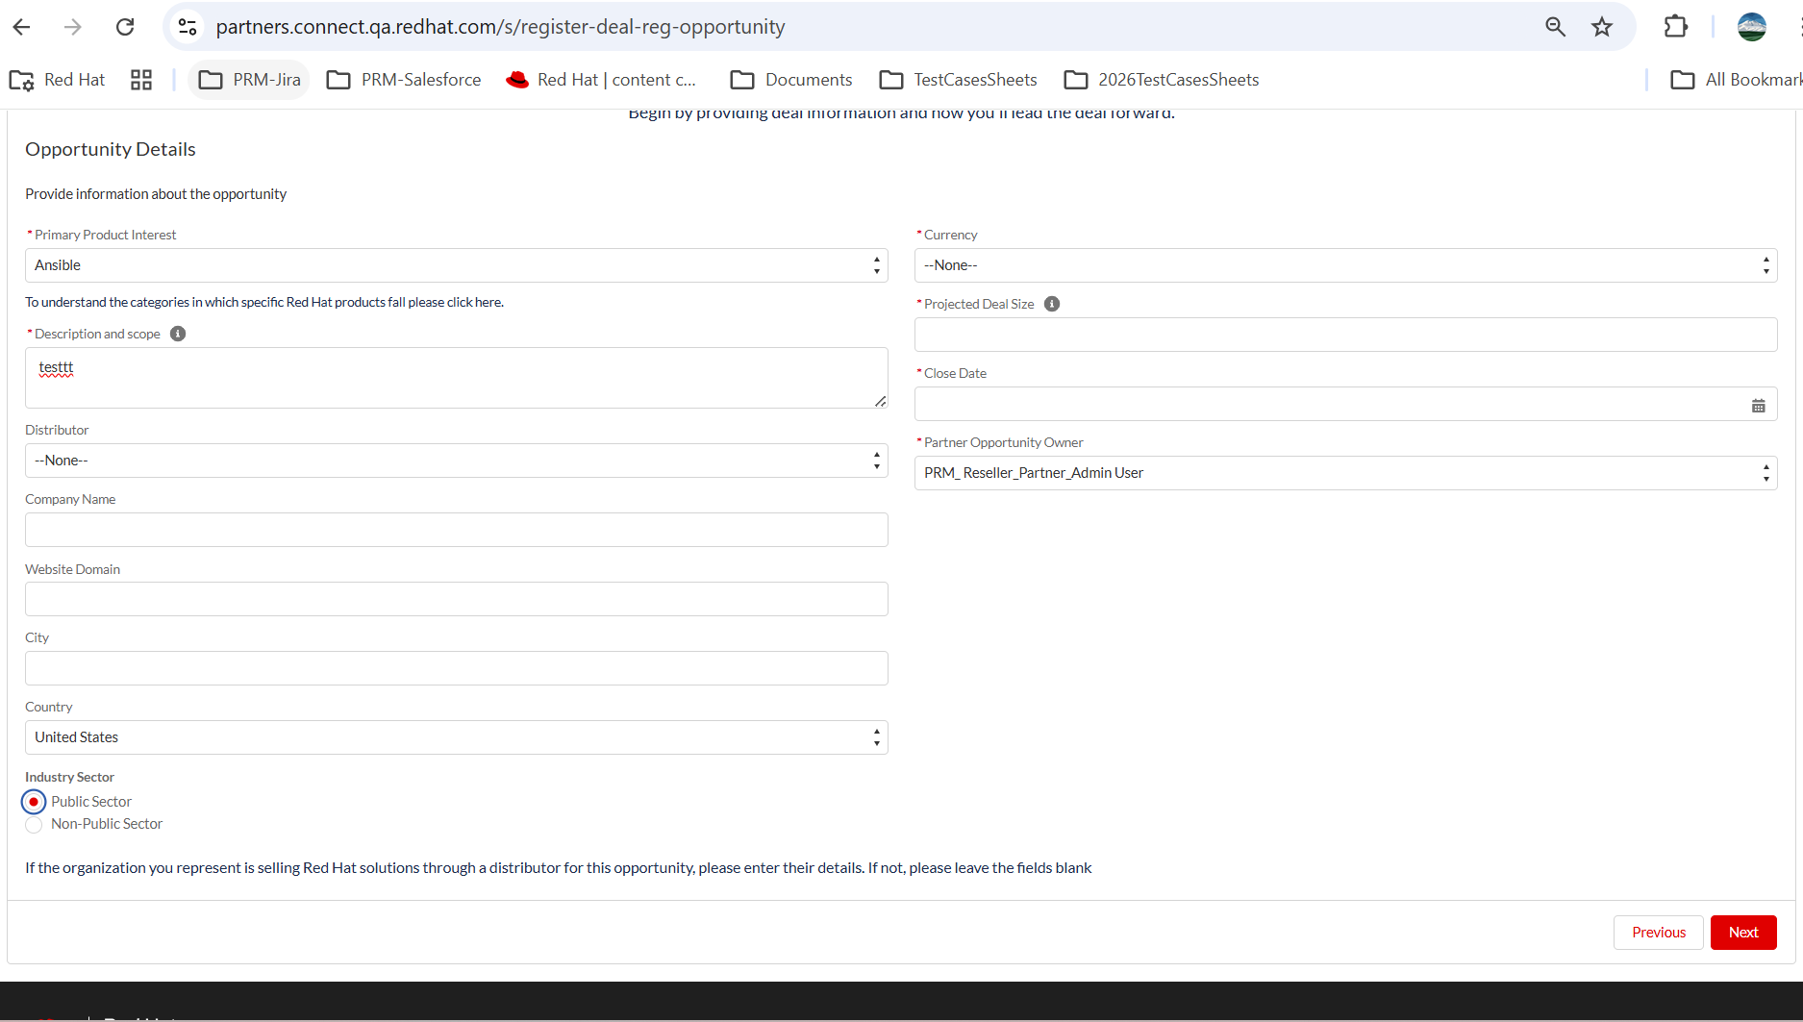View site information icon in address bar

(188, 27)
